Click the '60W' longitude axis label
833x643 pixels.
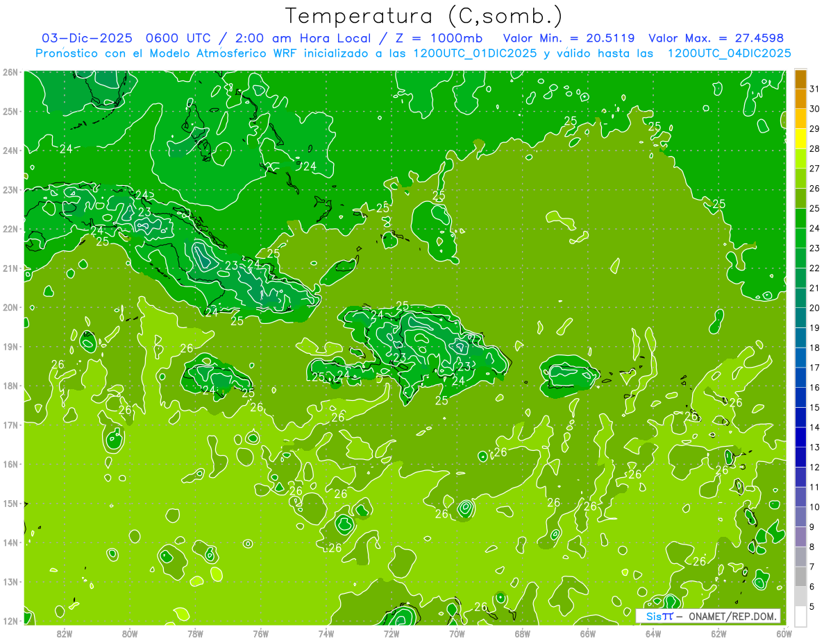coord(784,633)
